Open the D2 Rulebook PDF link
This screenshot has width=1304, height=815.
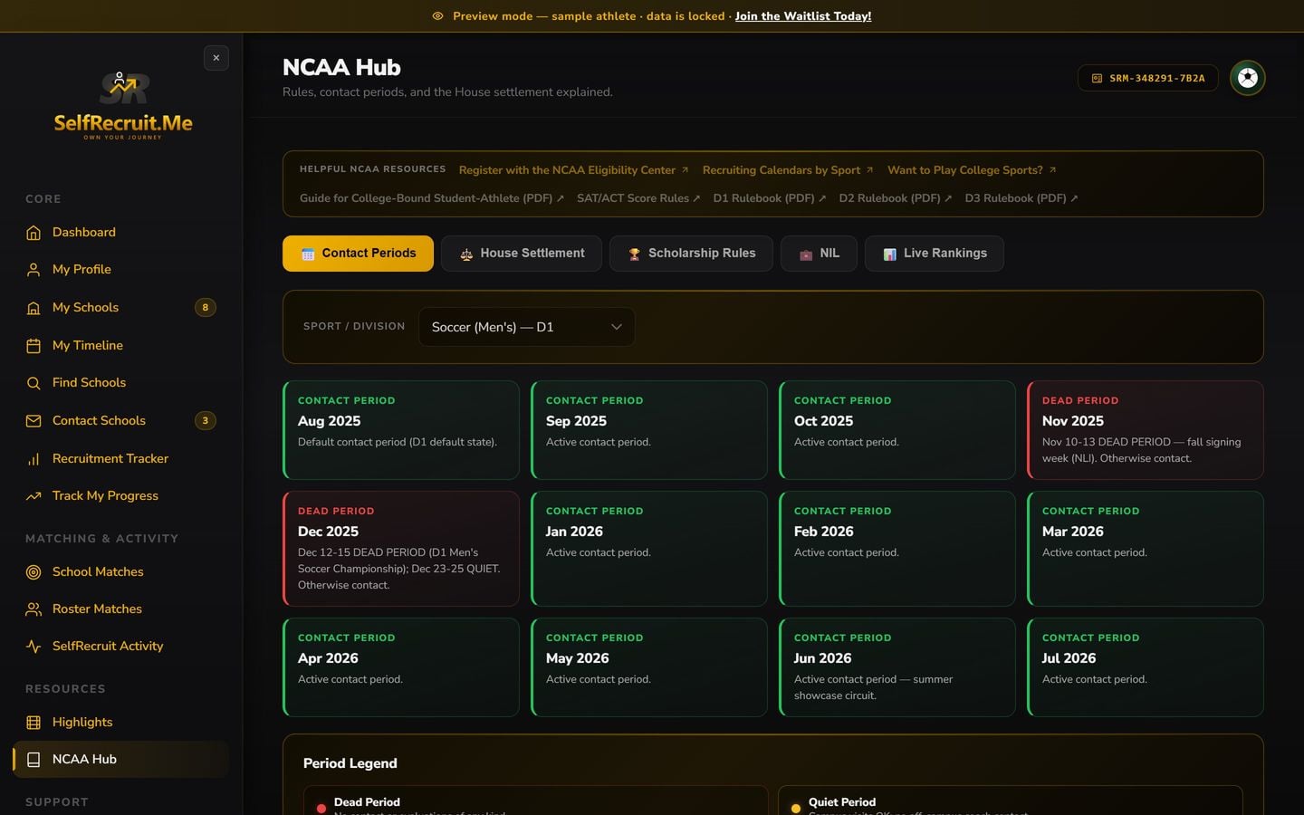point(896,198)
